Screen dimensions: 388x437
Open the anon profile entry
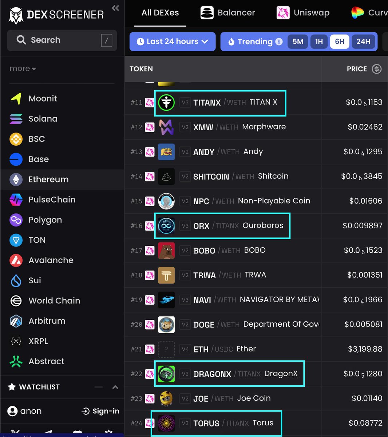(x=24, y=411)
